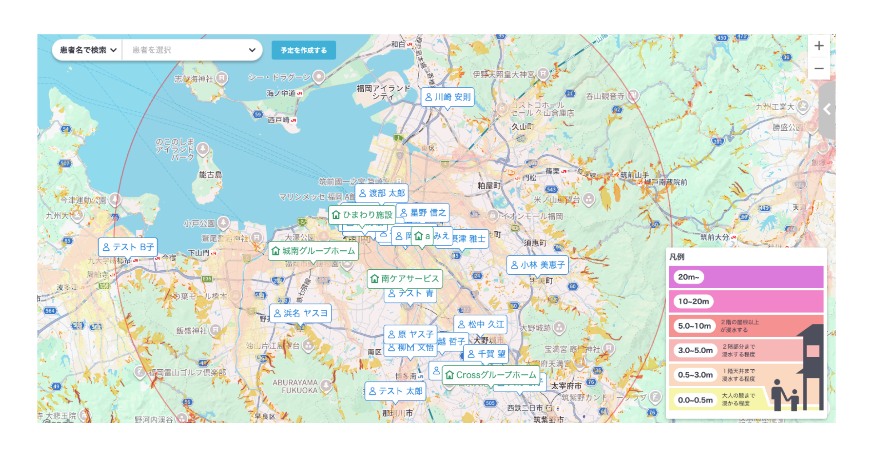Viewport: 873px width, 457px height.
Task: Click patient marker 小林 美恵子
Action: pyautogui.click(x=537, y=265)
